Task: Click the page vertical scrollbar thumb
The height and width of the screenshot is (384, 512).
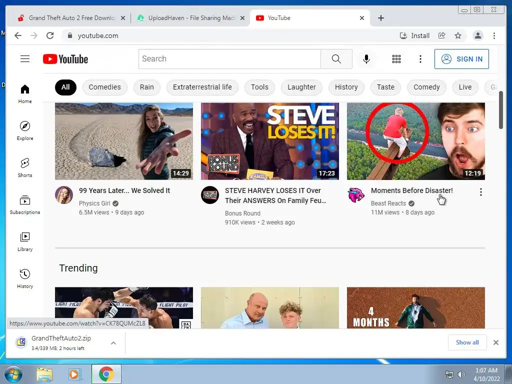Action: 500,110
